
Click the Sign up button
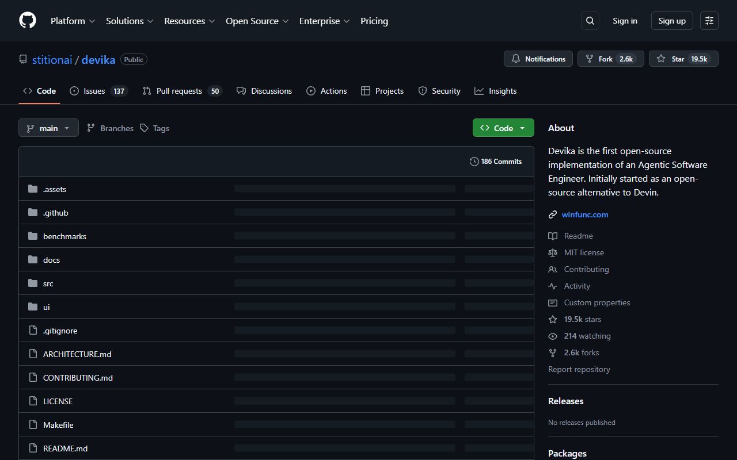(x=672, y=21)
